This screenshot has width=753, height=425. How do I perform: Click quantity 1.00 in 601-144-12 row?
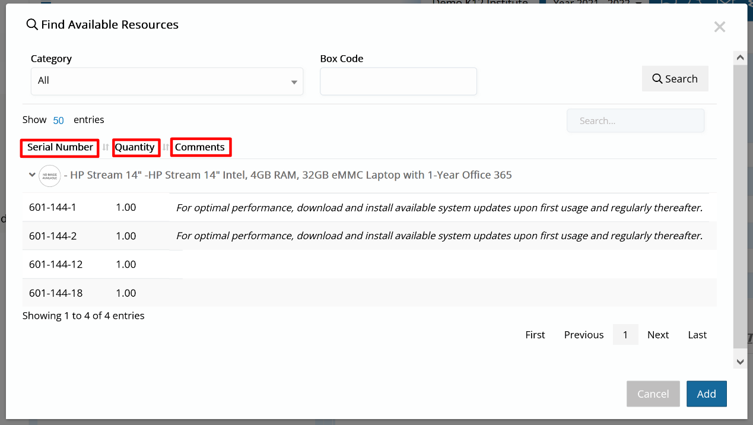pos(126,264)
